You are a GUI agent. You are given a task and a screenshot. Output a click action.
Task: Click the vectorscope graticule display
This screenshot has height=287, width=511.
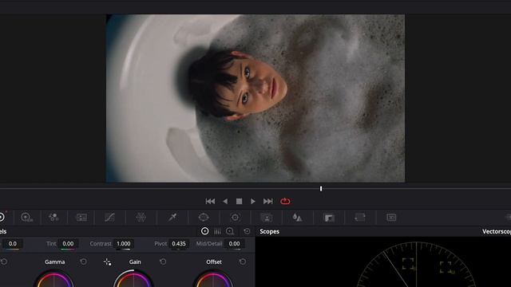pyautogui.click(x=417, y=264)
